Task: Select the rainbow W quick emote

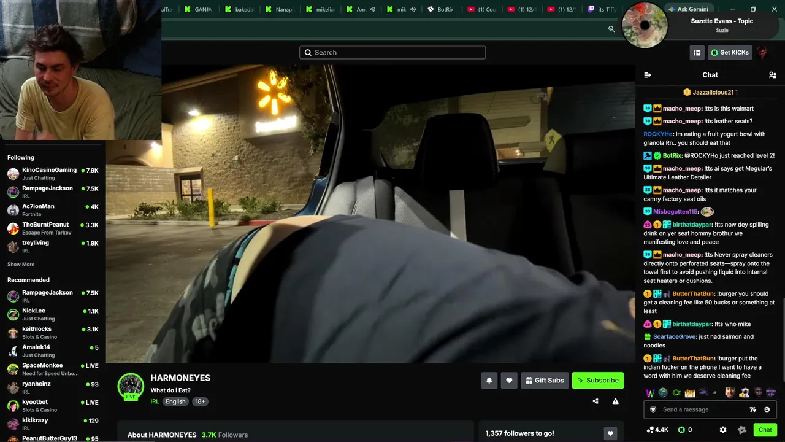Action: click(x=650, y=393)
